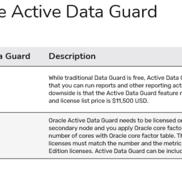Click the line starting 'downside is that the Active'

(x=115, y=93)
